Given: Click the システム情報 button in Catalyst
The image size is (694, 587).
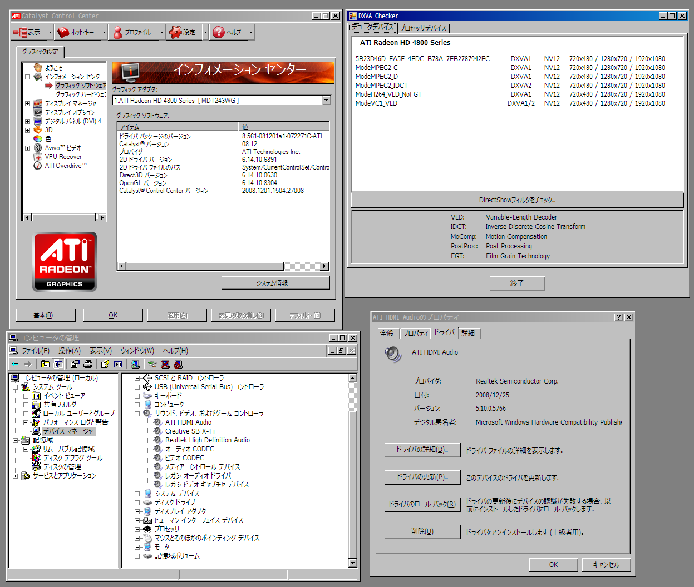Looking at the screenshot, I should 275,283.
